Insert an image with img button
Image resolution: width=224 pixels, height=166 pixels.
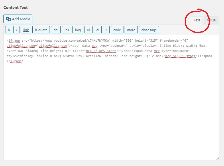[78, 30]
